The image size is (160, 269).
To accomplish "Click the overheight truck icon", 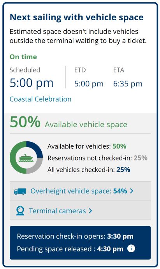I will 20,191.
